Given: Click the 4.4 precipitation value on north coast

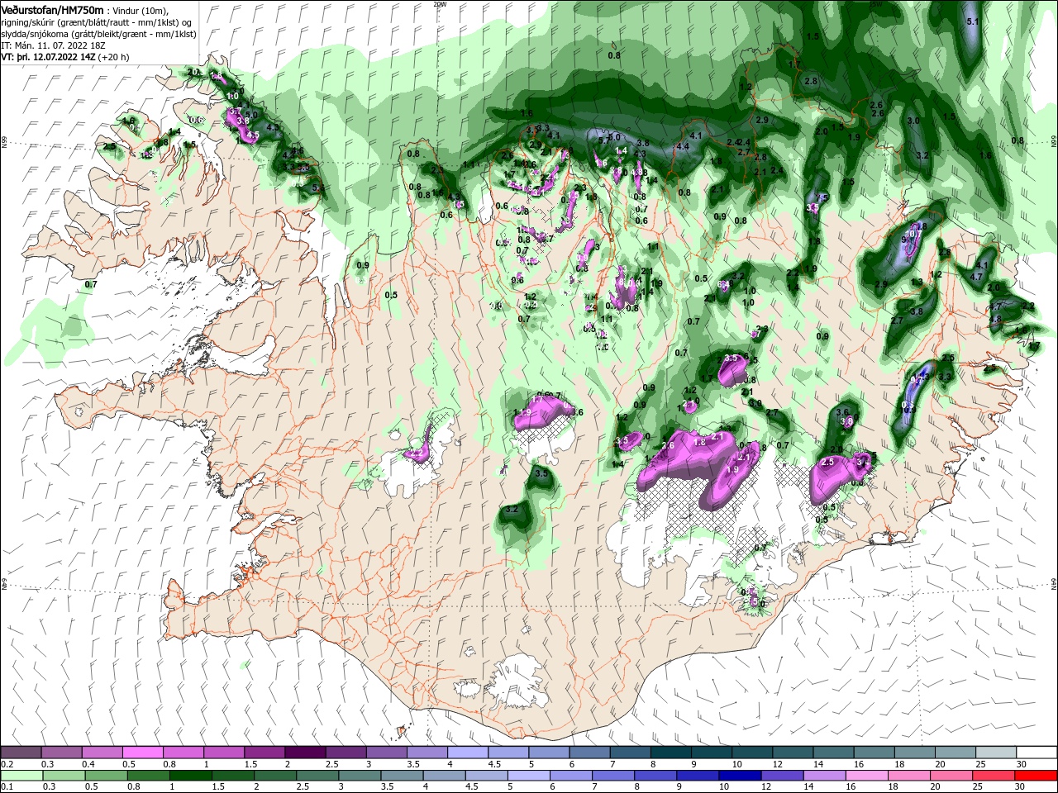Looking at the screenshot, I should click(x=683, y=146).
